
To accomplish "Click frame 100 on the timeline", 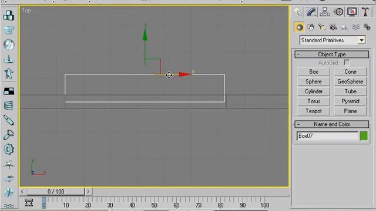I will coord(265,205).
